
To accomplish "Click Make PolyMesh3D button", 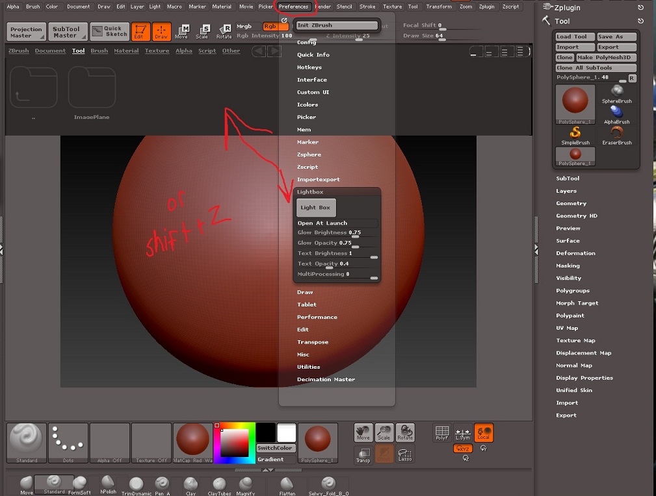I will coord(606,57).
